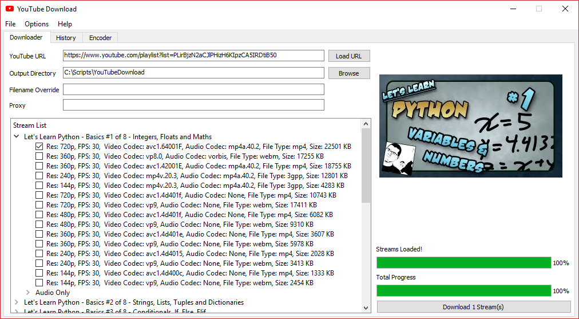Click into the YouTube URL field
The height and width of the screenshot is (319, 579).
[193, 56]
